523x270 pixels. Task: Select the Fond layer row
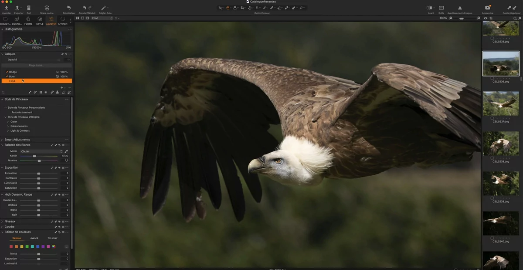(37, 81)
